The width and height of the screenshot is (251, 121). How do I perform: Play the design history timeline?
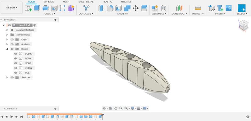click(x=12, y=117)
